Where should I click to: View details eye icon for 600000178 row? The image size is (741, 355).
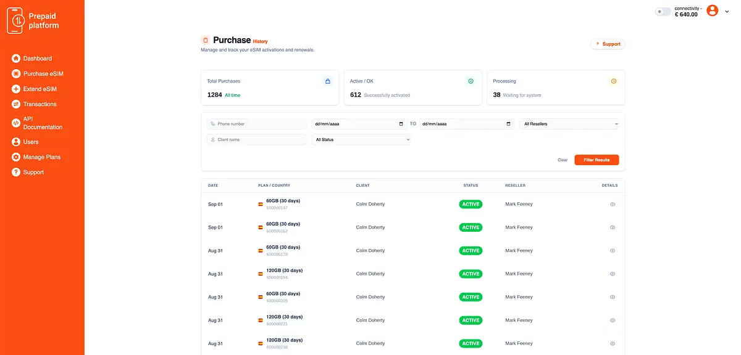(x=613, y=251)
